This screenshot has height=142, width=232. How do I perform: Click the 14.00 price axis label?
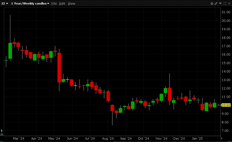point(226,72)
